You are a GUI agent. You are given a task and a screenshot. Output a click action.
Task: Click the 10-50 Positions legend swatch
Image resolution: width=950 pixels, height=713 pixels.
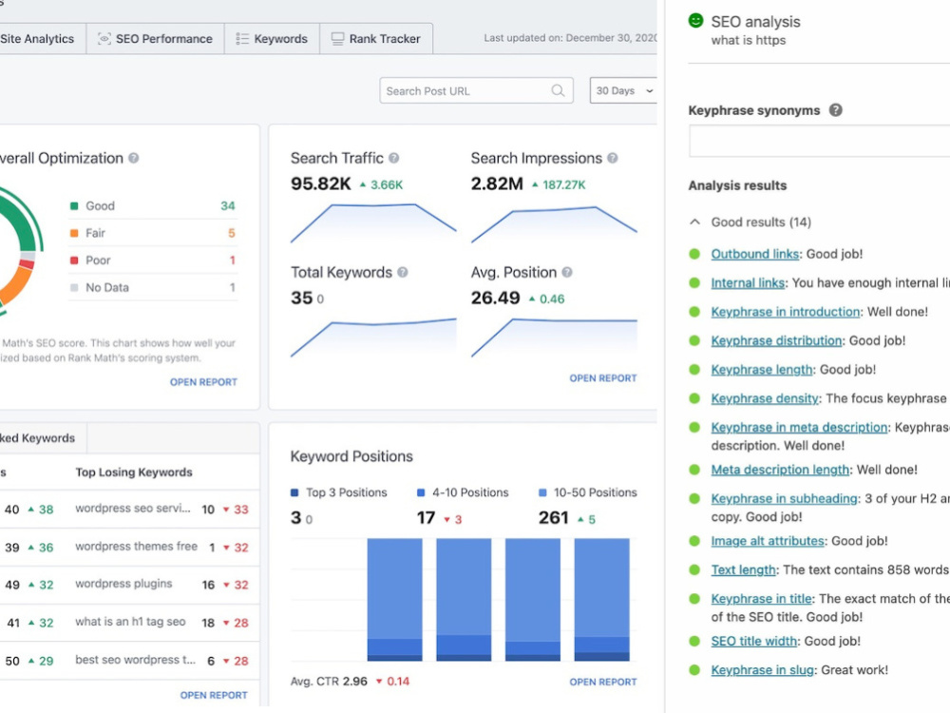tap(542, 492)
